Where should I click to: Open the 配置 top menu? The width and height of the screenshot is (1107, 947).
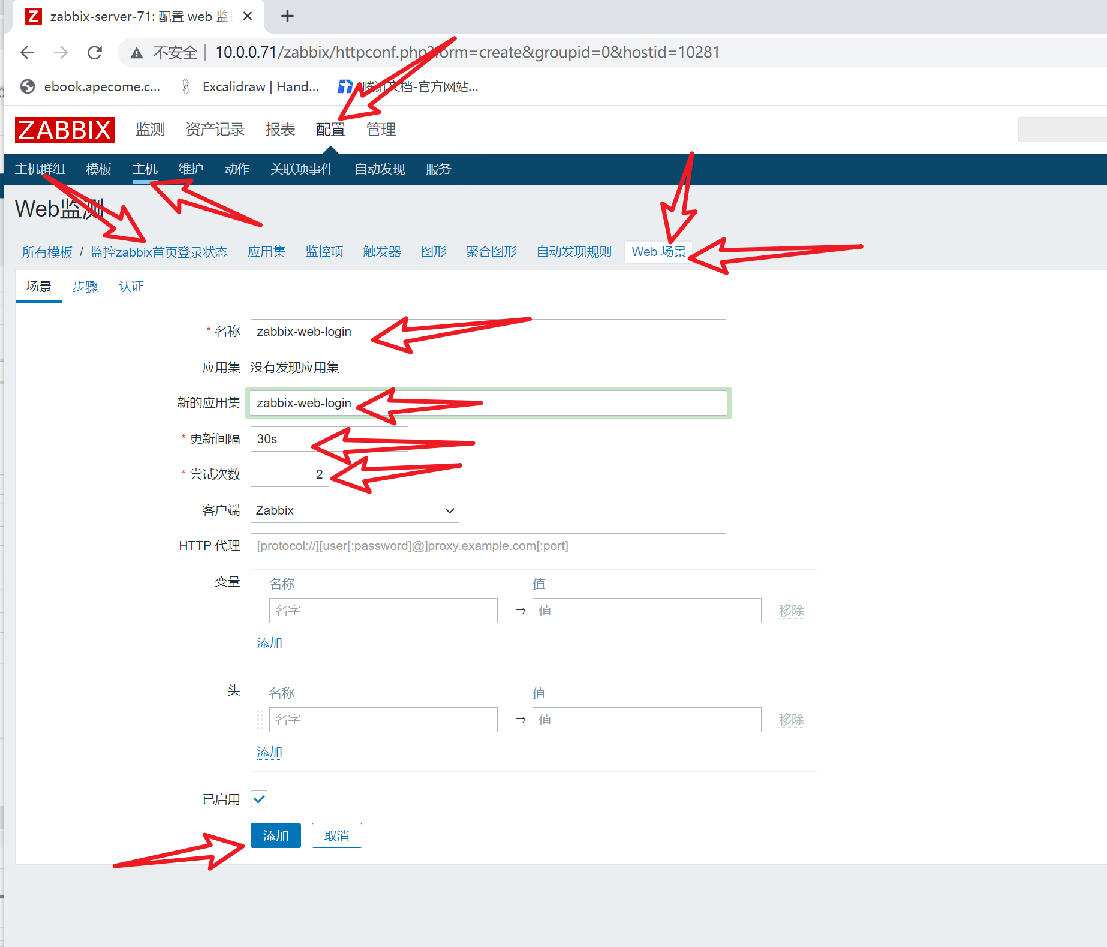330,130
